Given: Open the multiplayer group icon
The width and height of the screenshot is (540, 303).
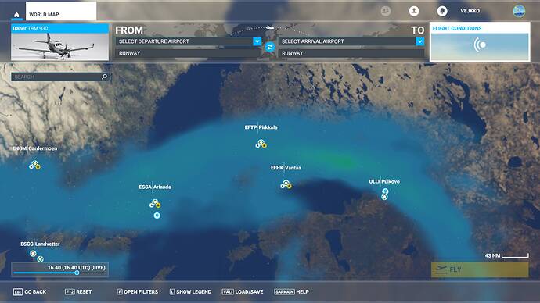Looking at the screenshot, I should click(386, 11).
